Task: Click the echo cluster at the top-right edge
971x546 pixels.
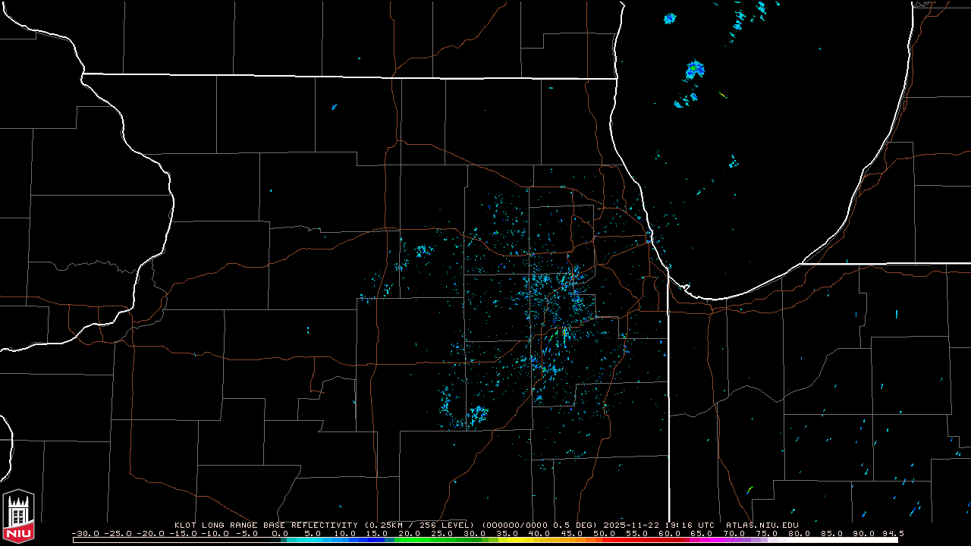Action: (761, 8)
